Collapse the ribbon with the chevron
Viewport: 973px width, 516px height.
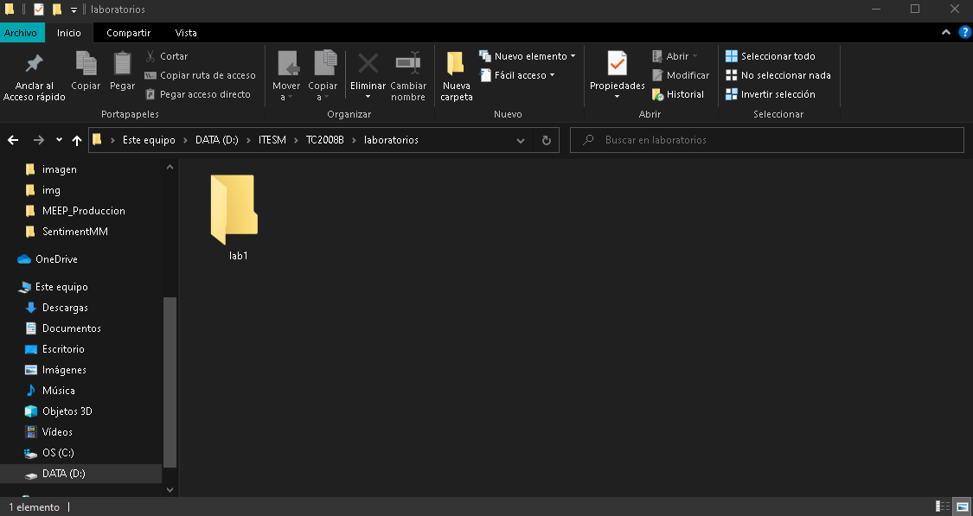click(x=946, y=33)
